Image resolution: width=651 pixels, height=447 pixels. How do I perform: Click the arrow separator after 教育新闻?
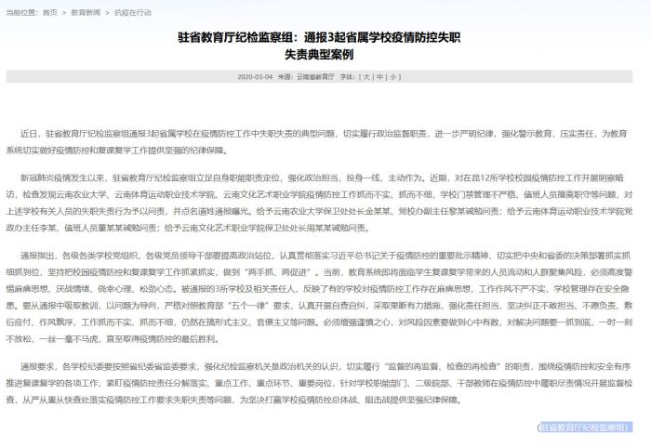107,13
